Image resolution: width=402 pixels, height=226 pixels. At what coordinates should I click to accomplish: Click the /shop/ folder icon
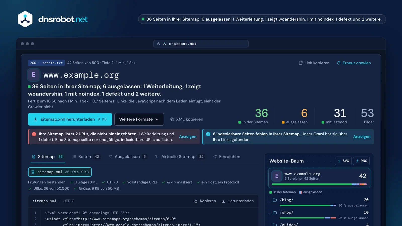pos(275,213)
